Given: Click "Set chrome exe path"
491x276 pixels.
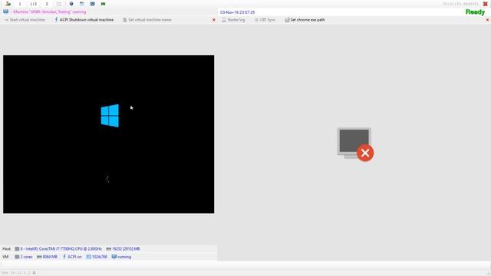Looking at the screenshot, I should point(305,20).
